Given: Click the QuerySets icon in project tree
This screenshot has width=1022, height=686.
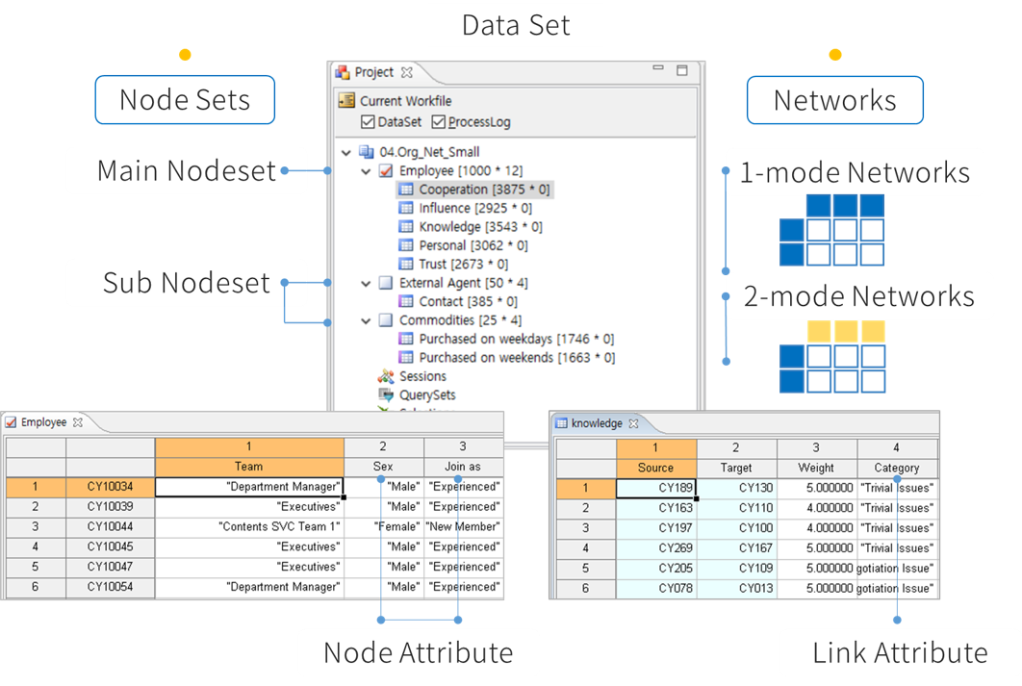Looking at the screenshot, I should (x=386, y=395).
